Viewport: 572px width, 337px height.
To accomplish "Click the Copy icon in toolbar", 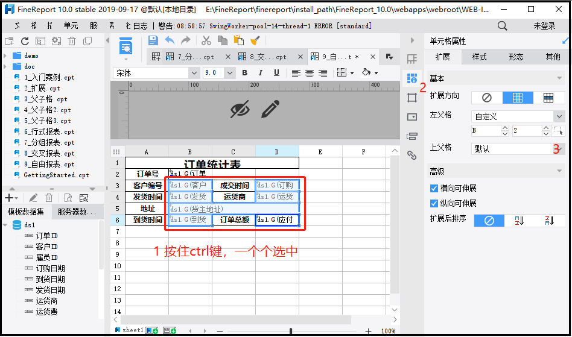I will [222, 40].
